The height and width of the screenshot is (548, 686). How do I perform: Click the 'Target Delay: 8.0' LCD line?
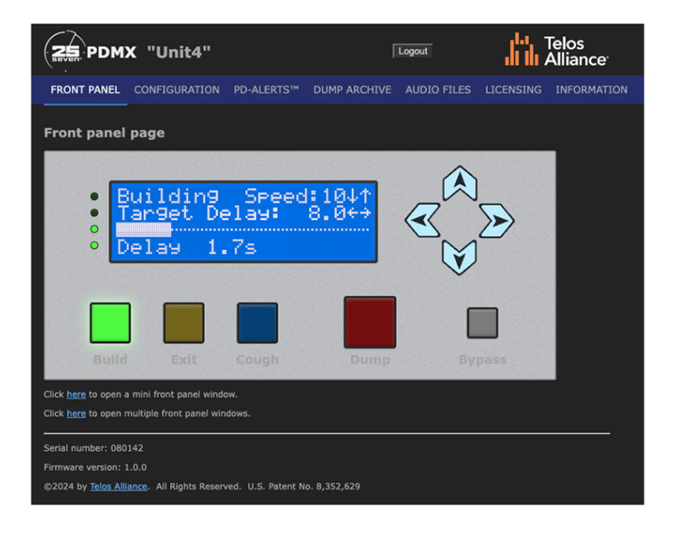244,213
